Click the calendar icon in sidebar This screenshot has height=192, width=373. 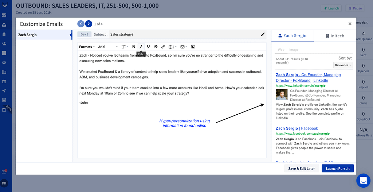click(4, 81)
